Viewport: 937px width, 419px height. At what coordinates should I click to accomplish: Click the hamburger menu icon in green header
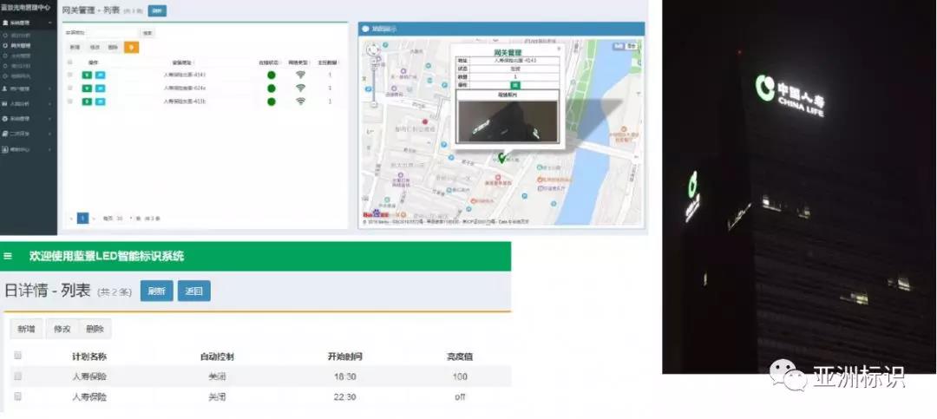(8, 256)
